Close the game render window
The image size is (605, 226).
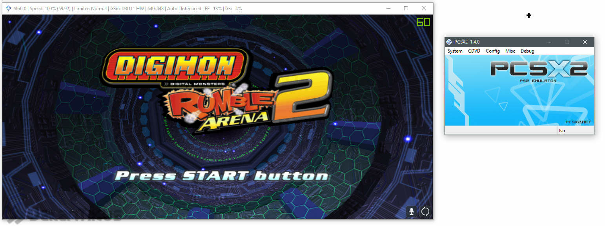[x=424, y=8]
